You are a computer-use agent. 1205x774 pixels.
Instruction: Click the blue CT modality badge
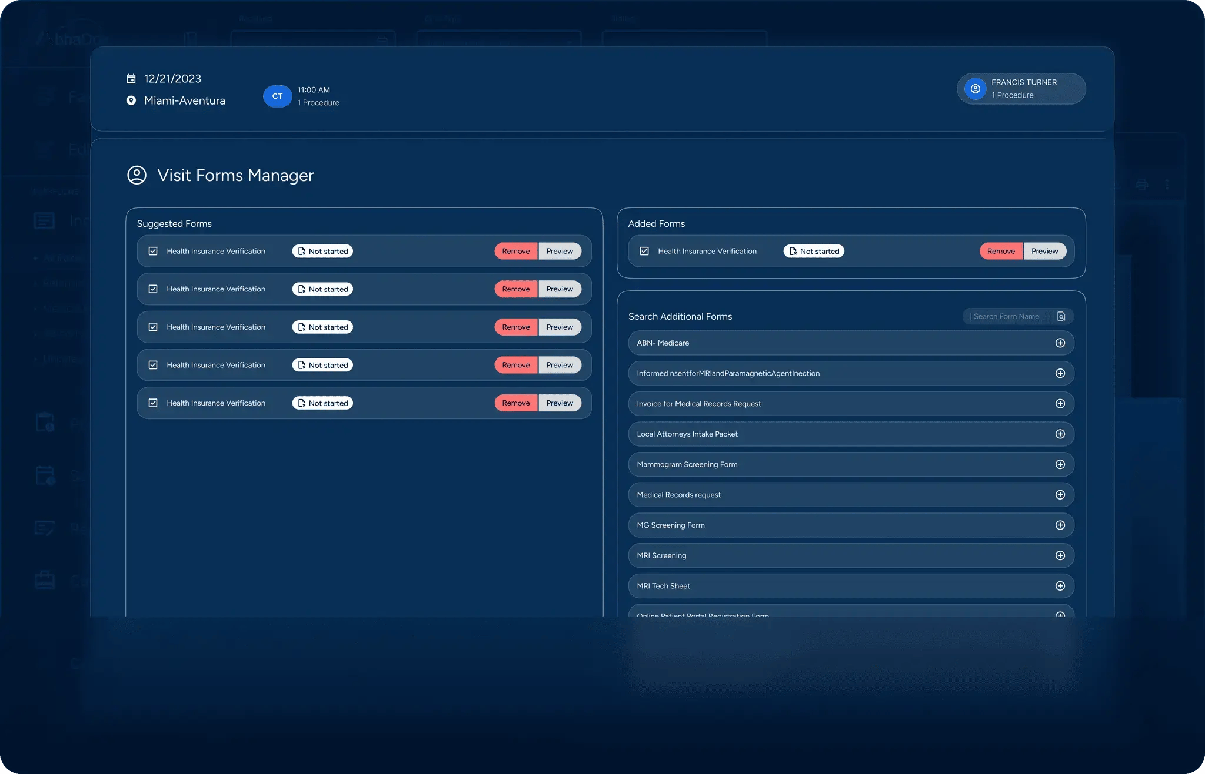click(277, 96)
